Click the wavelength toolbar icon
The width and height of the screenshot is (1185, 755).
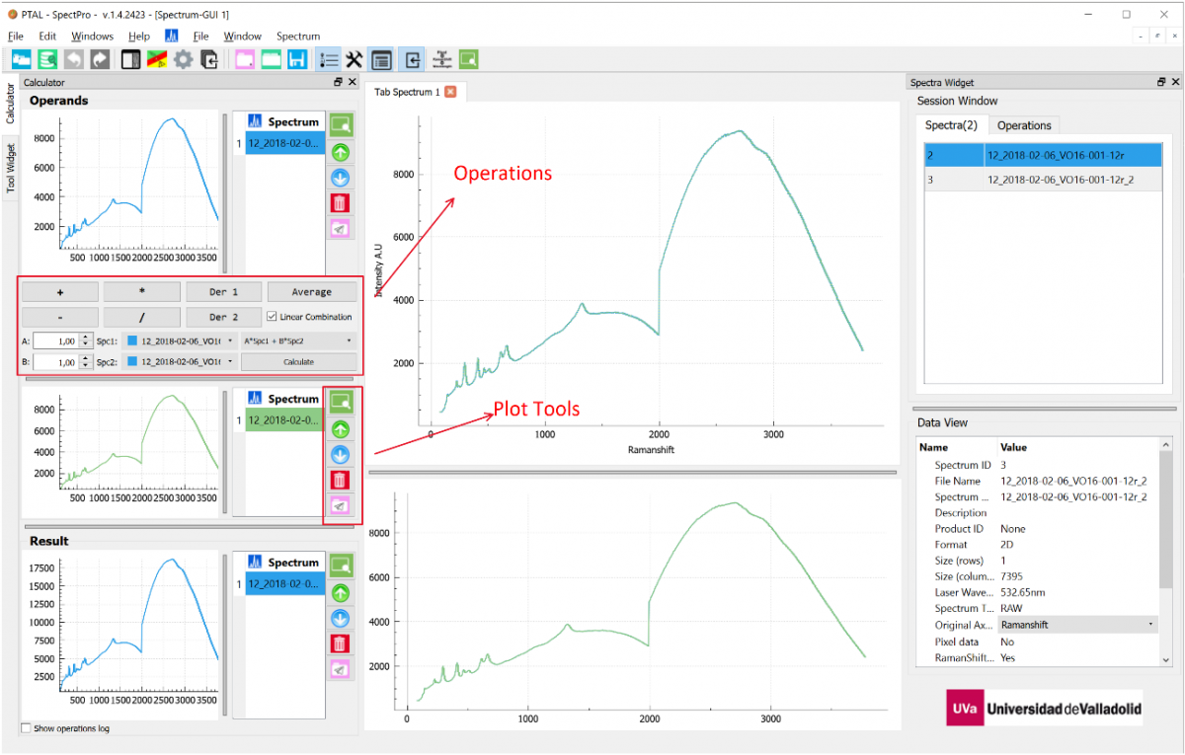click(441, 59)
